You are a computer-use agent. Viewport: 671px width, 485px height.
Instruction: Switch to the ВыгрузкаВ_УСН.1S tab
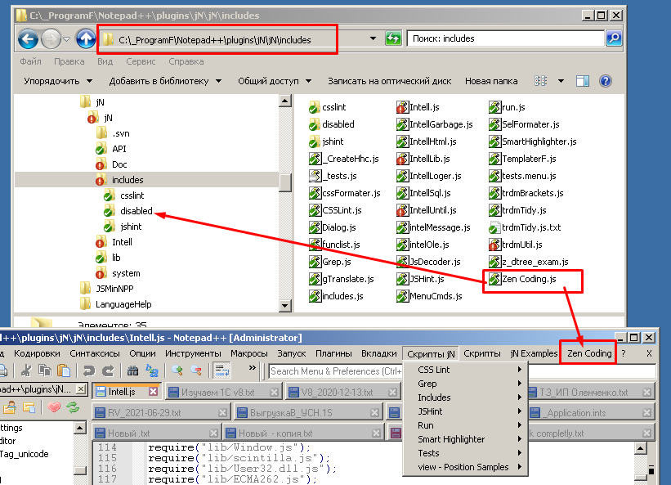tap(309, 413)
